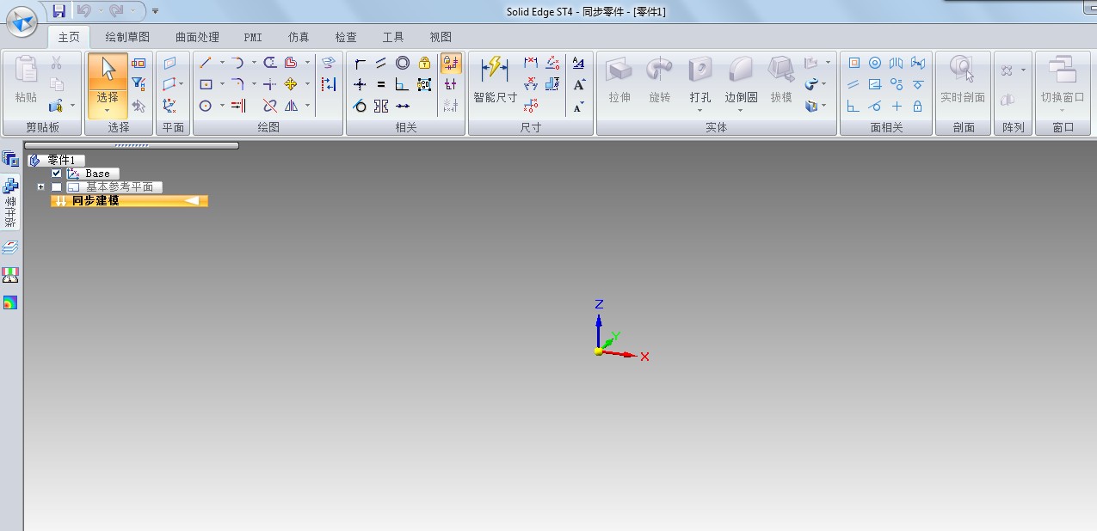
Task: Click the 粘贴 Paste button
Action: click(x=26, y=81)
